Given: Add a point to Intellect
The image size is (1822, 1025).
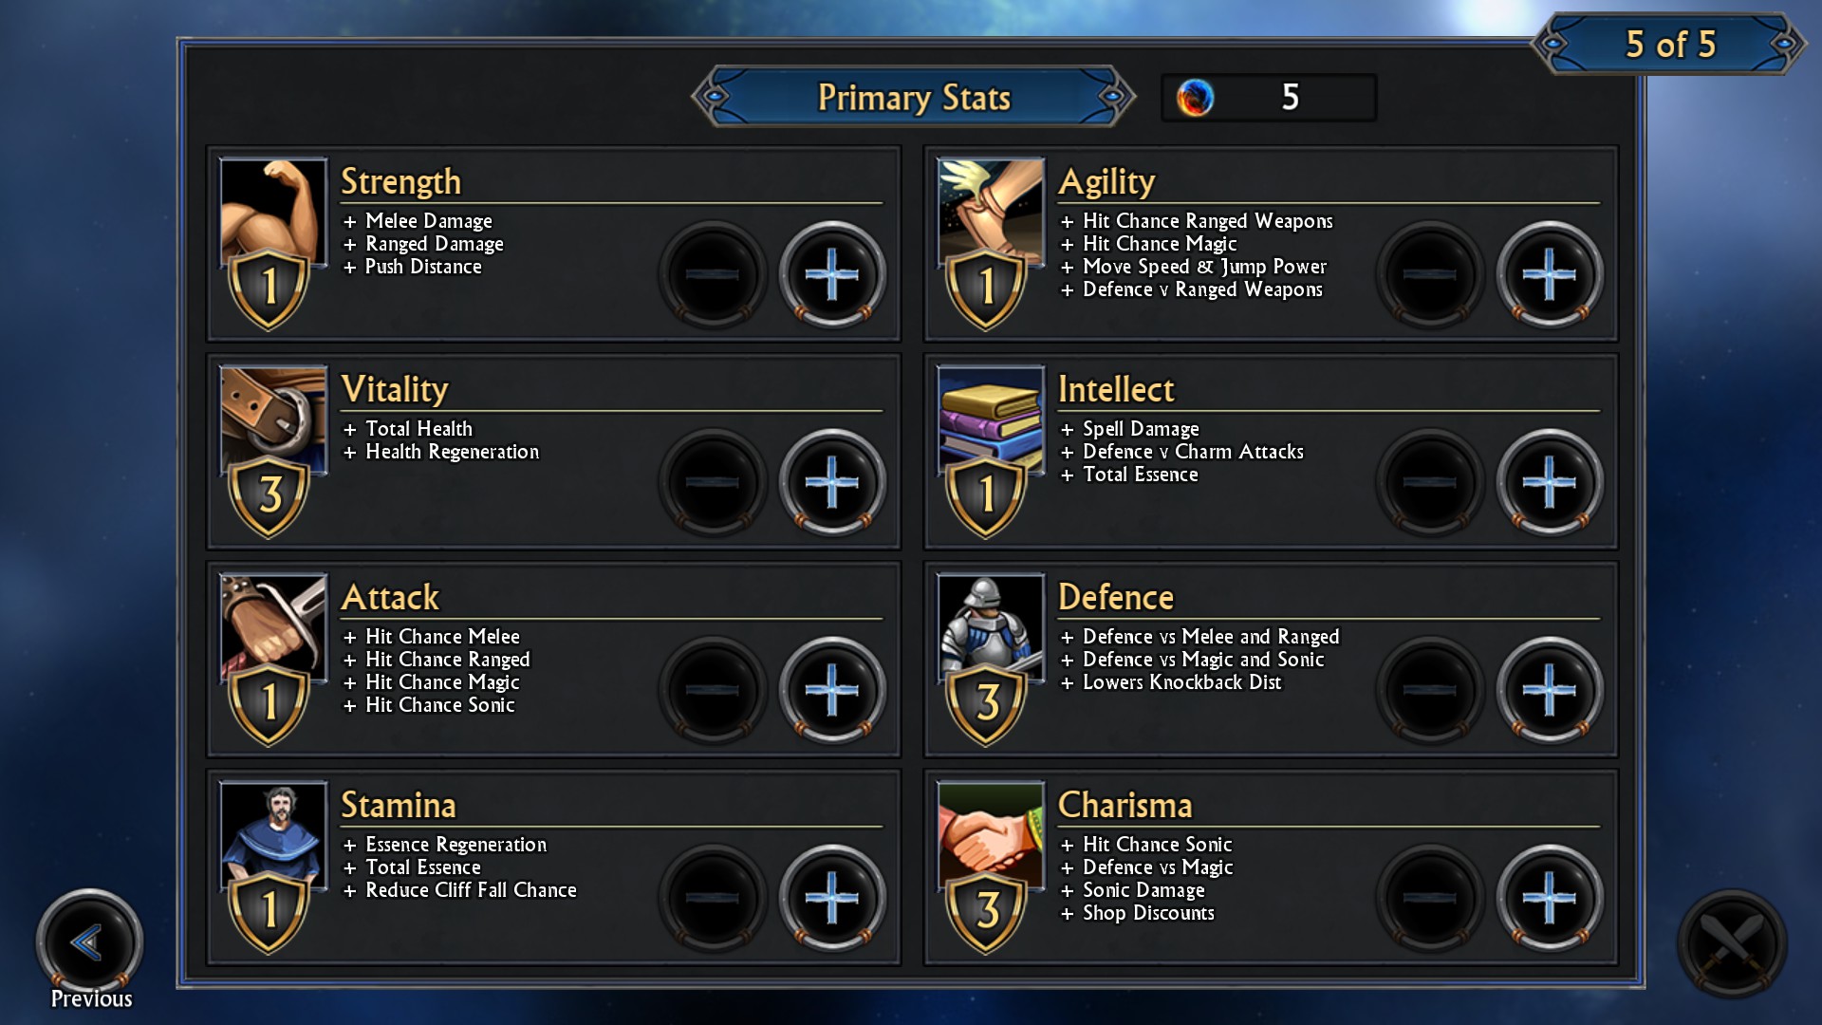Looking at the screenshot, I should 1550,483.
